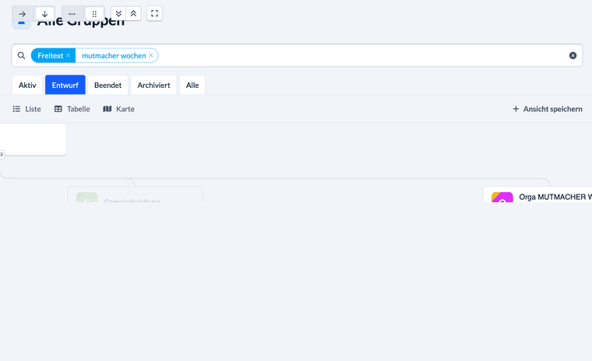Select the right arrow layout direction button

click(x=23, y=14)
